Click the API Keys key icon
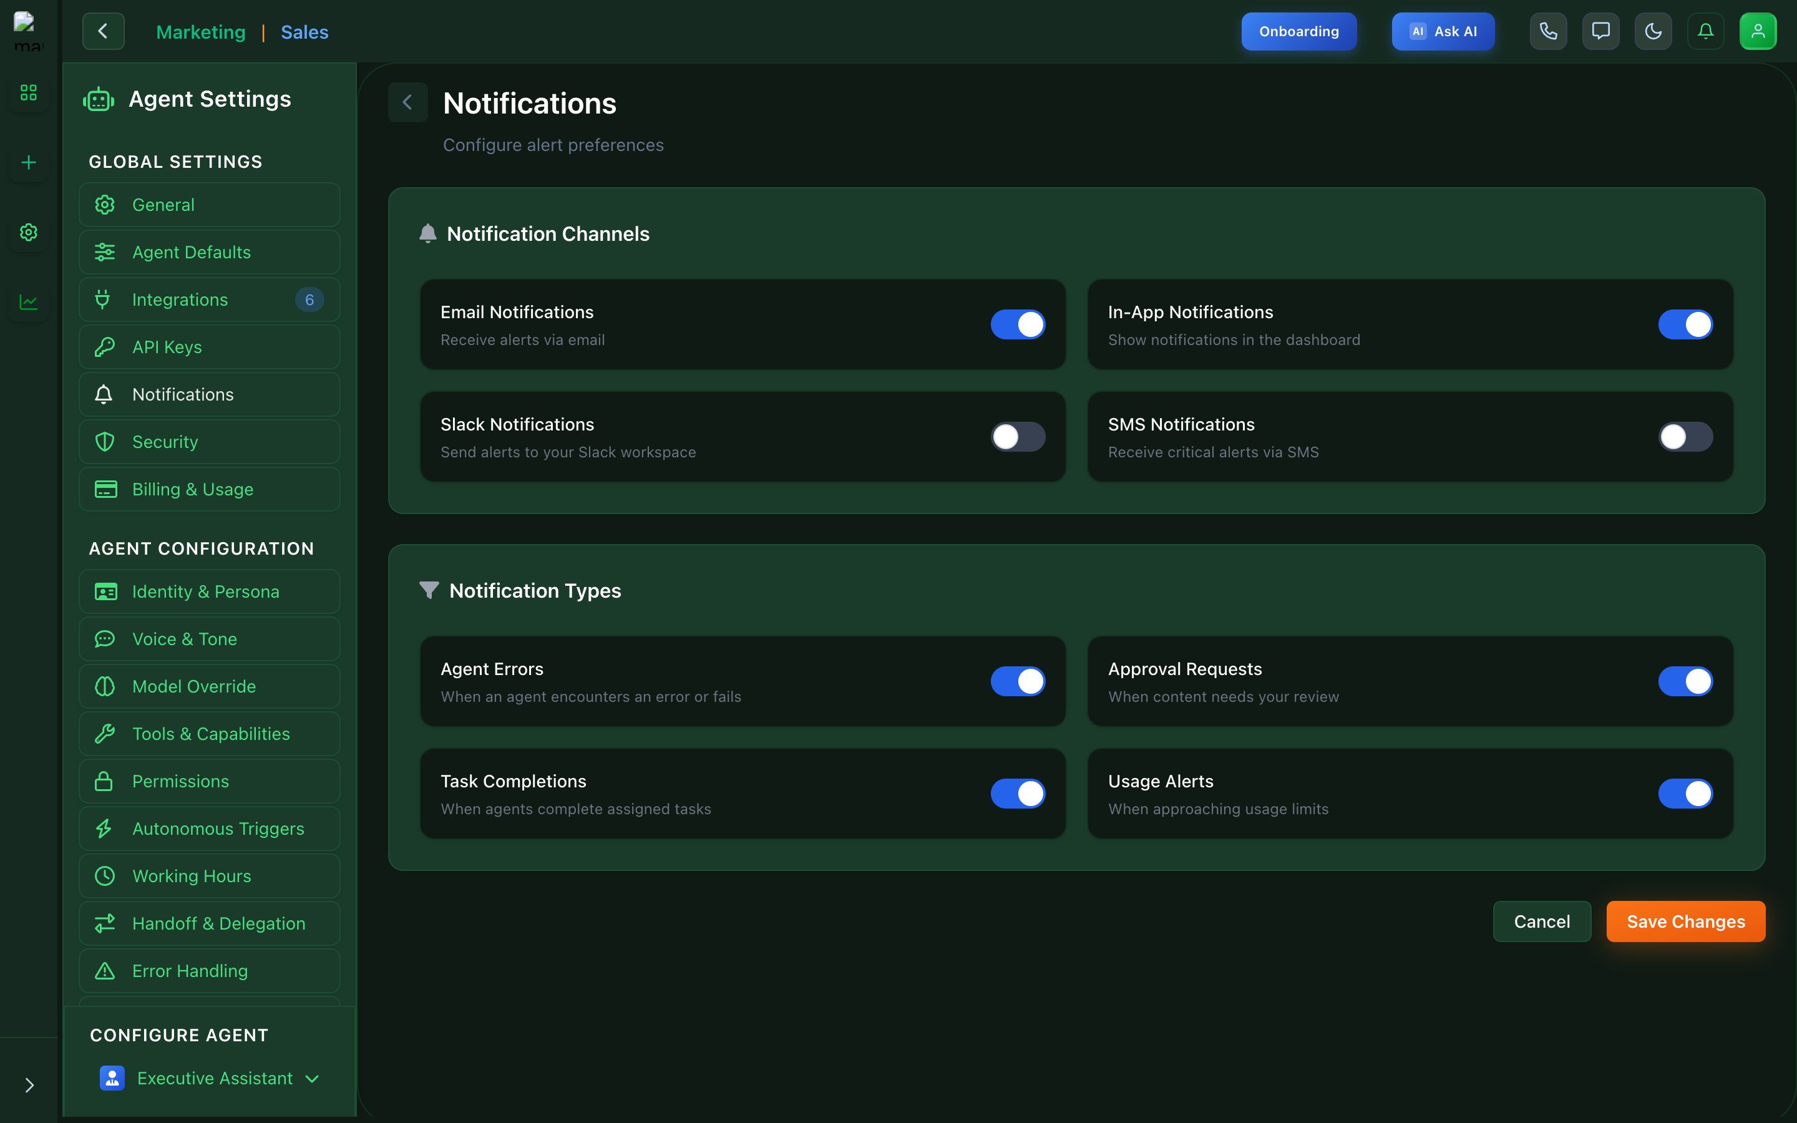The width and height of the screenshot is (1797, 1123). click(x=105, y=347)
